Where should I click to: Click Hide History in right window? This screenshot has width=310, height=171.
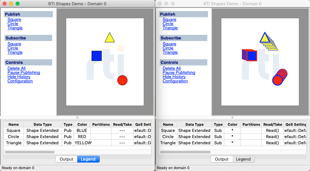click(x=174, y=77)
